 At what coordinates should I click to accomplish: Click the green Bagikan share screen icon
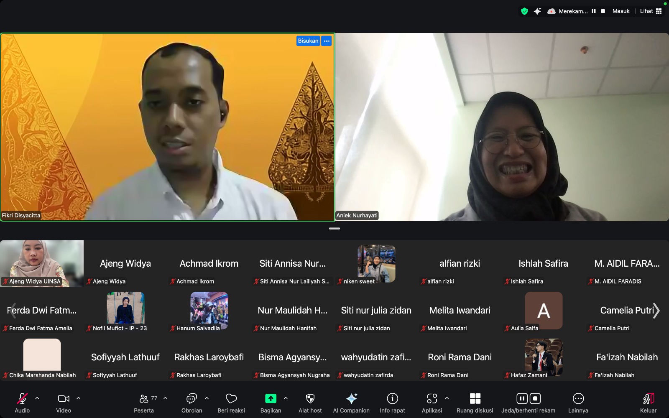[x=271, y=399]
